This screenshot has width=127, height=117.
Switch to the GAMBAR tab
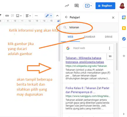point(90,37)
